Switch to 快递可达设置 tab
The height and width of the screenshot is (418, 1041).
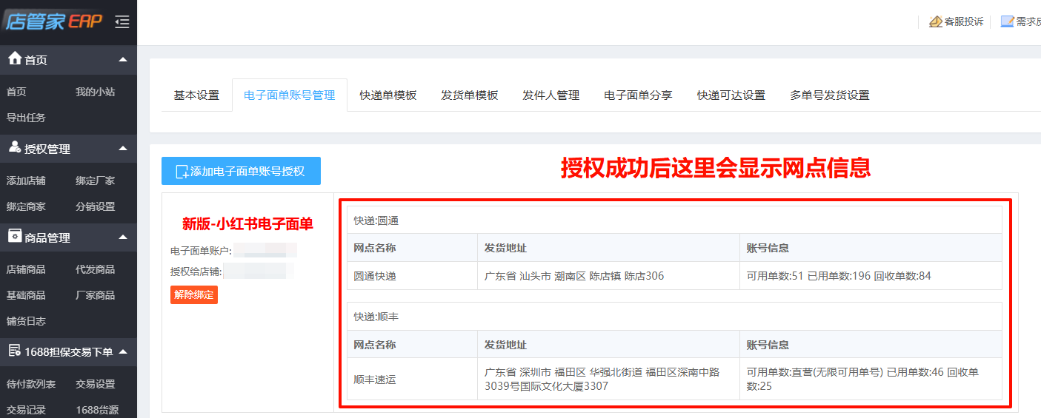[731, 95]
